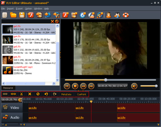
Task: Expand resource list with down scroll arrow
Action: (57, 80)
